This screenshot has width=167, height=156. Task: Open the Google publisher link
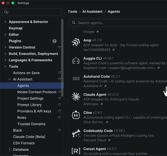89,32
